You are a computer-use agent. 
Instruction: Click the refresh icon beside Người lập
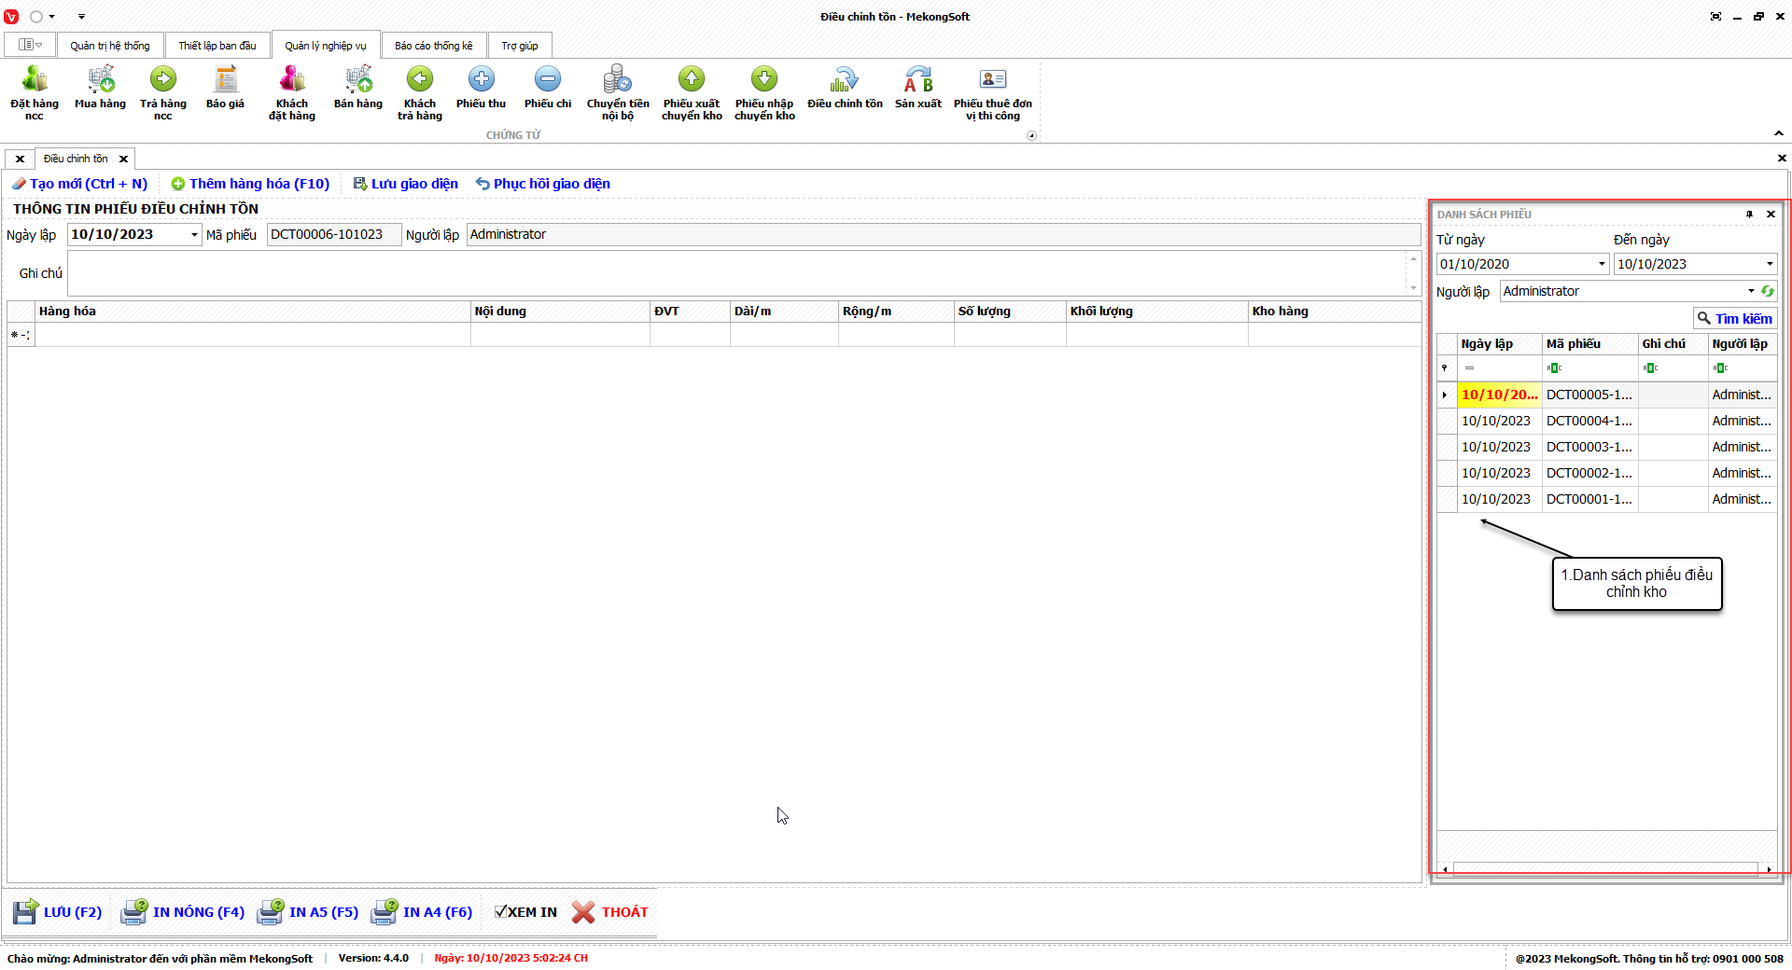click(1767, 291)
